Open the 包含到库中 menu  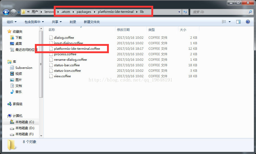(x=34, y=22)
